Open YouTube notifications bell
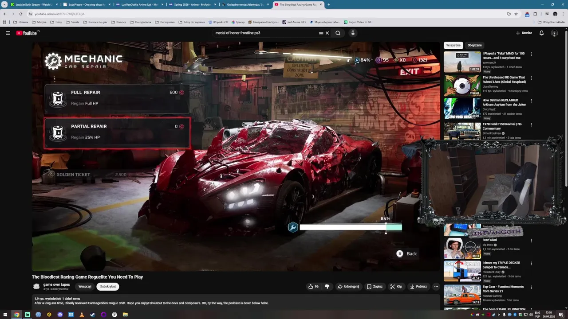Viewport: 568px width, 319px height. coord(541,33)
